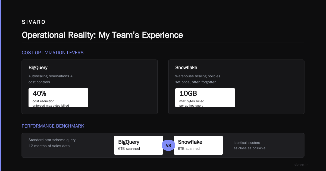
Task: Click 'Warehouse scaling policies' text
Action: coord(198,76)
